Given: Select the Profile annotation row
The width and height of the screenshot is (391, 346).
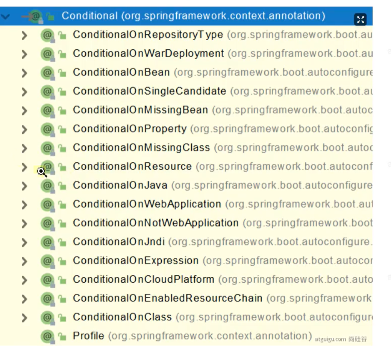Looking at the screenshot, I should (x=186, y=337).
